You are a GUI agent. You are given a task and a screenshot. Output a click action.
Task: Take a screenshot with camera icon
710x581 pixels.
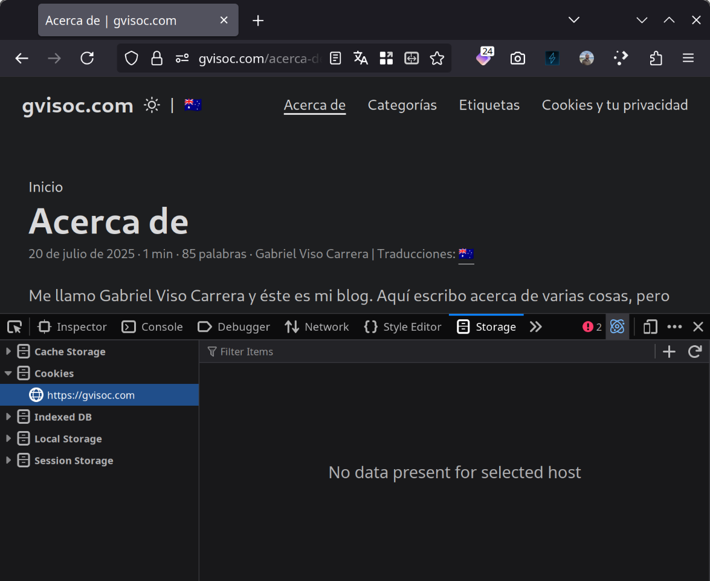(x=518, y=59)
